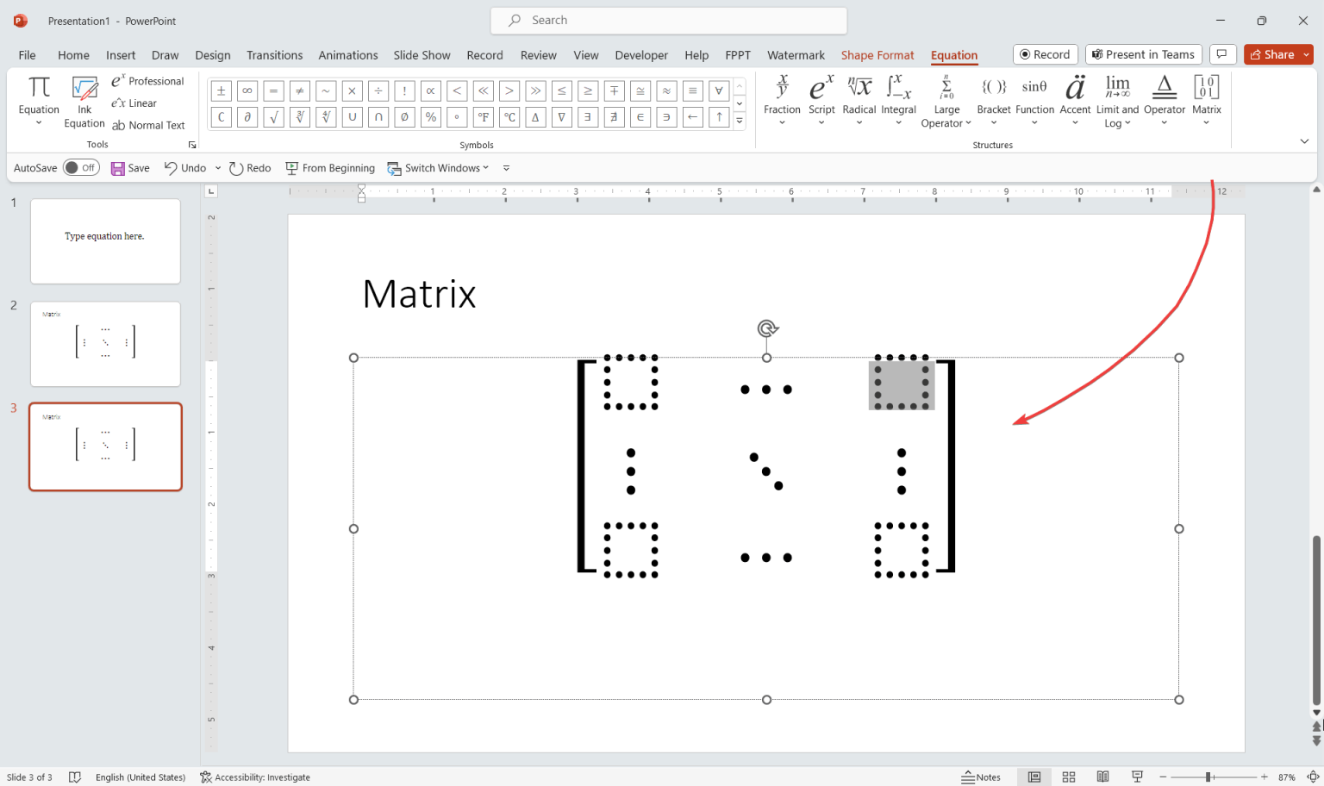Toggle AutoSave on
This screenshot has width=1324, height=786.
tap(81, 167)
